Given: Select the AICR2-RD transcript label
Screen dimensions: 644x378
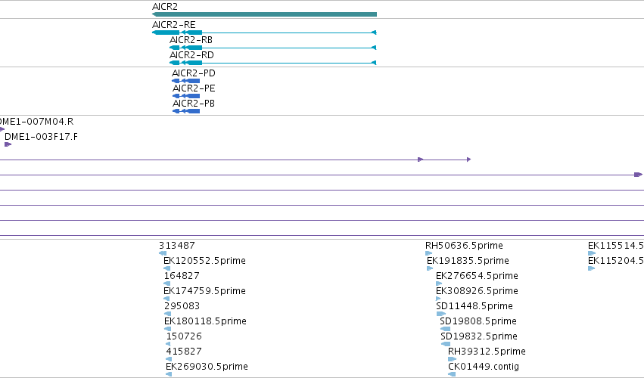Looking at the screenshot, I should pos(191,55).
